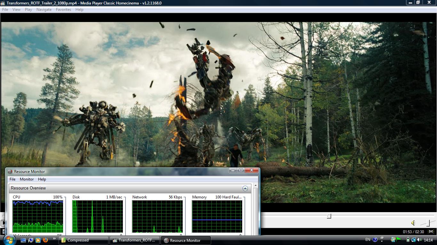Click the blue help question mark icon
The height and width of the screenshot is (245, 437).
[x=375, y=240]
